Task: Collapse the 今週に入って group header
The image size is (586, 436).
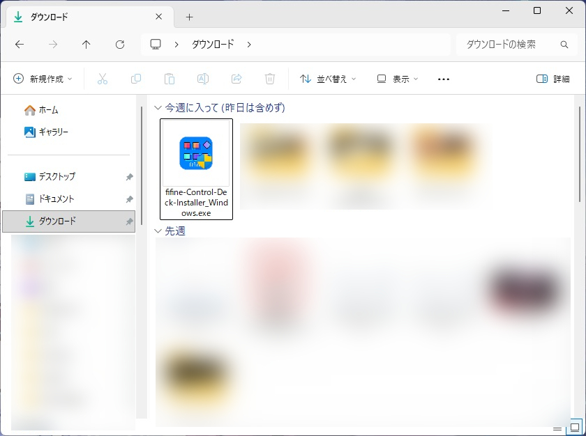Action: pyautogui.click(x=158, y=108)
